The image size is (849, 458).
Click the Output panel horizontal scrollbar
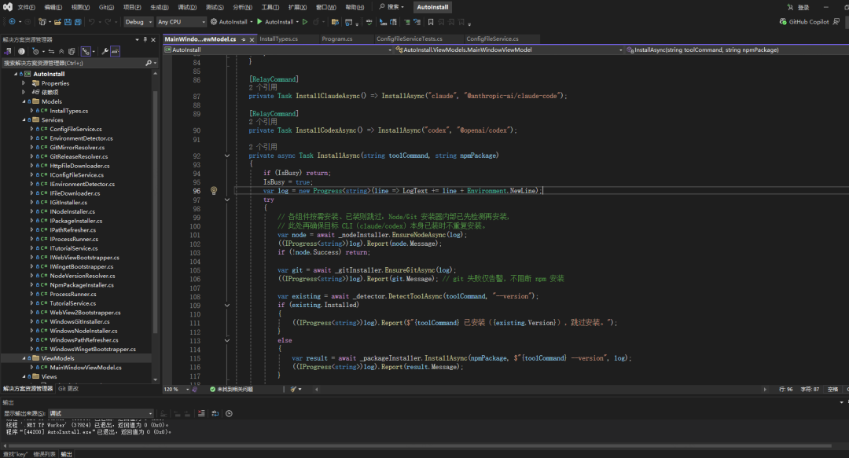[418, 446]
